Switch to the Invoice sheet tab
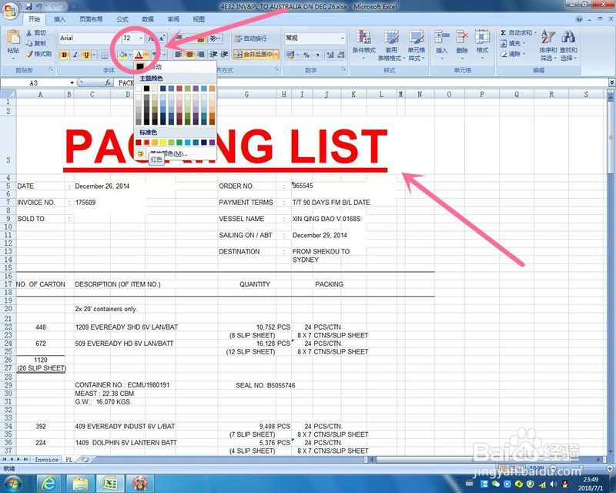 coord(45,459)
